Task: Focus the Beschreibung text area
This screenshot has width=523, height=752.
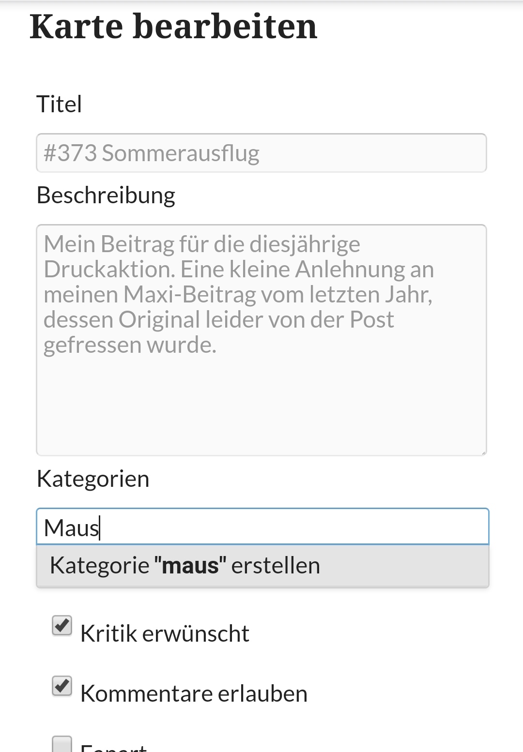Action: (261, 397)
